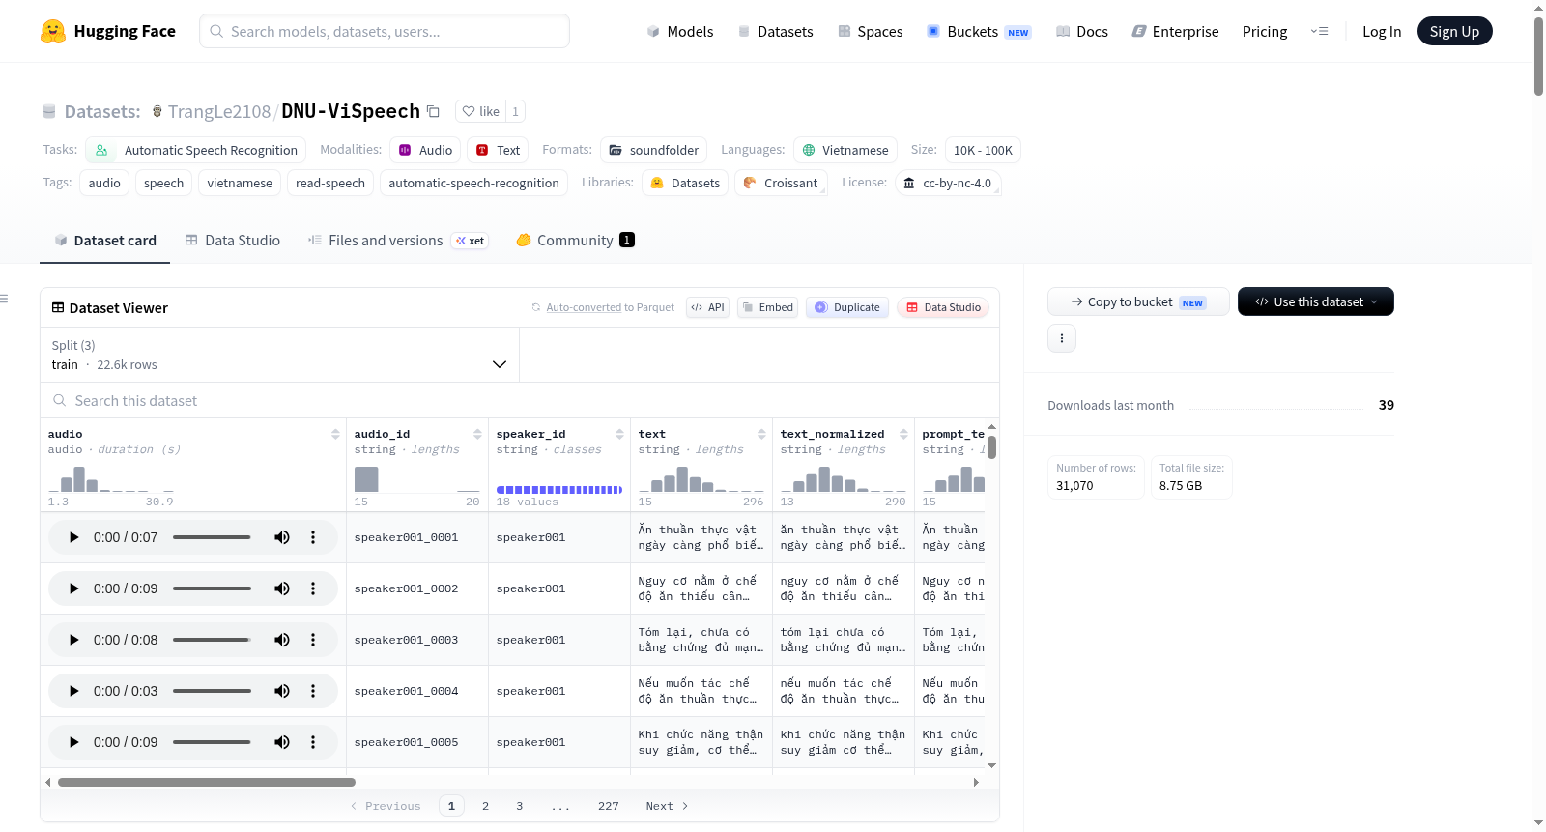Image resolution: width=1546 pixels, height=832 pixels.
Task: Open the cc-by-nc-4.0 license tag
Action: point(947,183)
